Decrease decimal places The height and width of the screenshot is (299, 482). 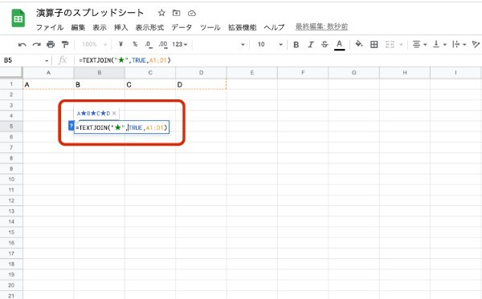149,45
